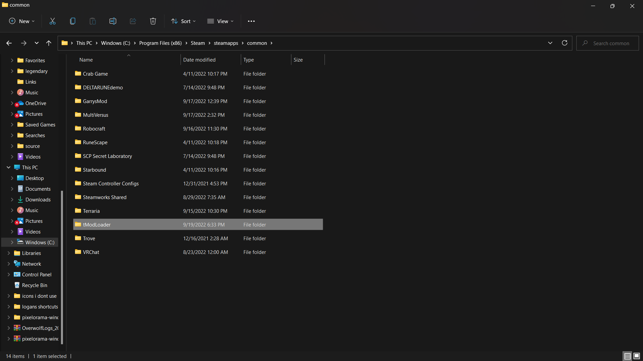Select Control Panel in the sidebar

(x=37, y=274)
